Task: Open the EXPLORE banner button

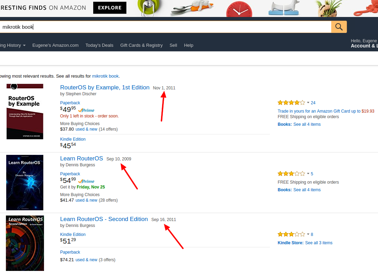Action: (x=109, y=8)
